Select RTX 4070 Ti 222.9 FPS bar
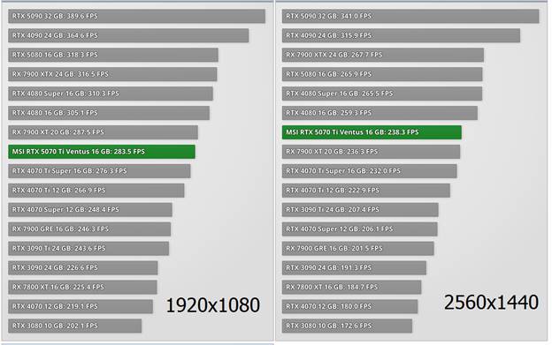This screenshot has width=552, height=345. [x=365, y=191]
